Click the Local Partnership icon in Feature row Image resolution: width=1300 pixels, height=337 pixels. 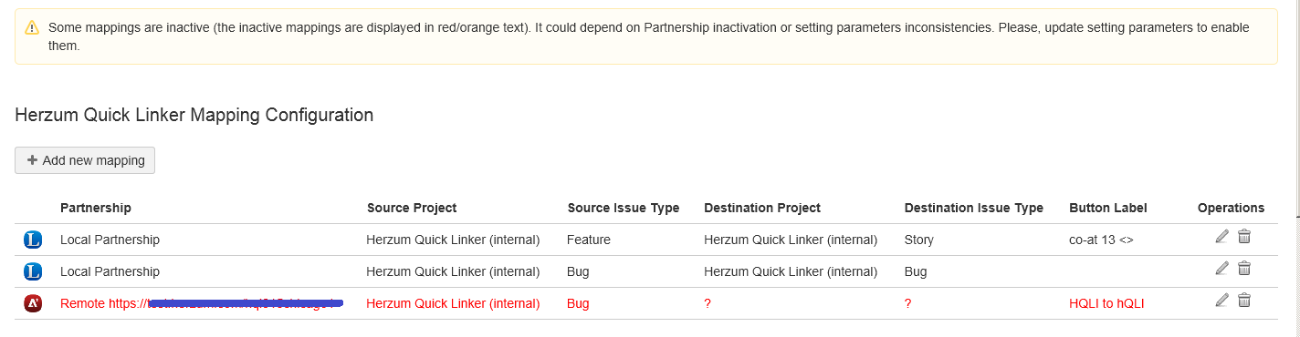click(33, 240)
